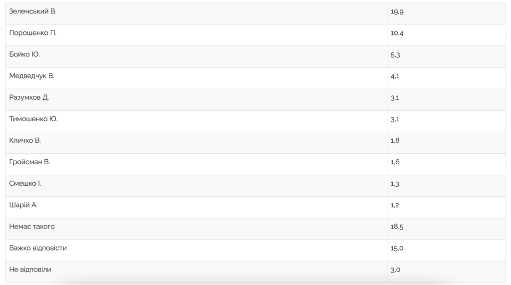The width and height of the screenshot is (511, 285).
Task: Select the Бойко Ю. name cell
Action: (x=196, y=57)
